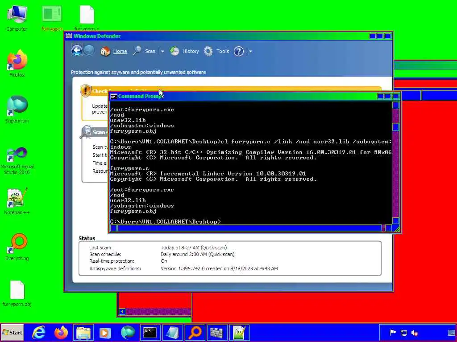Click the Windows Defender title bar icon
The height and width of the screenshot is (342, 457).
69,36
